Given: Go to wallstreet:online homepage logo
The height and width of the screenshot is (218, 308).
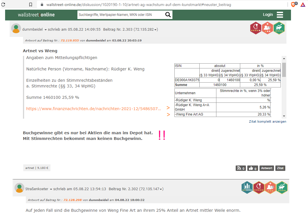Looking at the screenshot, I should click(36, 15).
